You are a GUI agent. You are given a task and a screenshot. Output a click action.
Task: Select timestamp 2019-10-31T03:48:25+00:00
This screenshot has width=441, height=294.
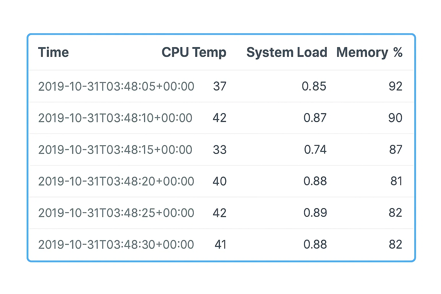click(116, 213)
